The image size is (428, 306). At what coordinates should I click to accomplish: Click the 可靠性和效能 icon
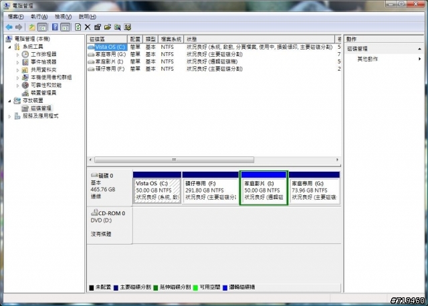[x=25, y=85]
